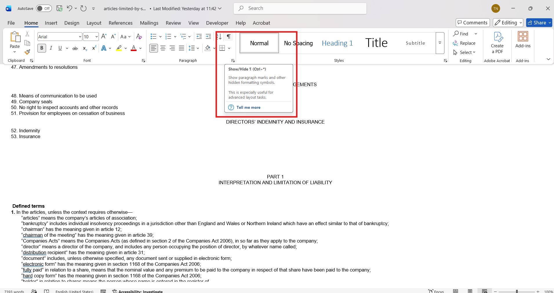
Task: Create a PDF with Adobe Acrobat
Action: 497,43
